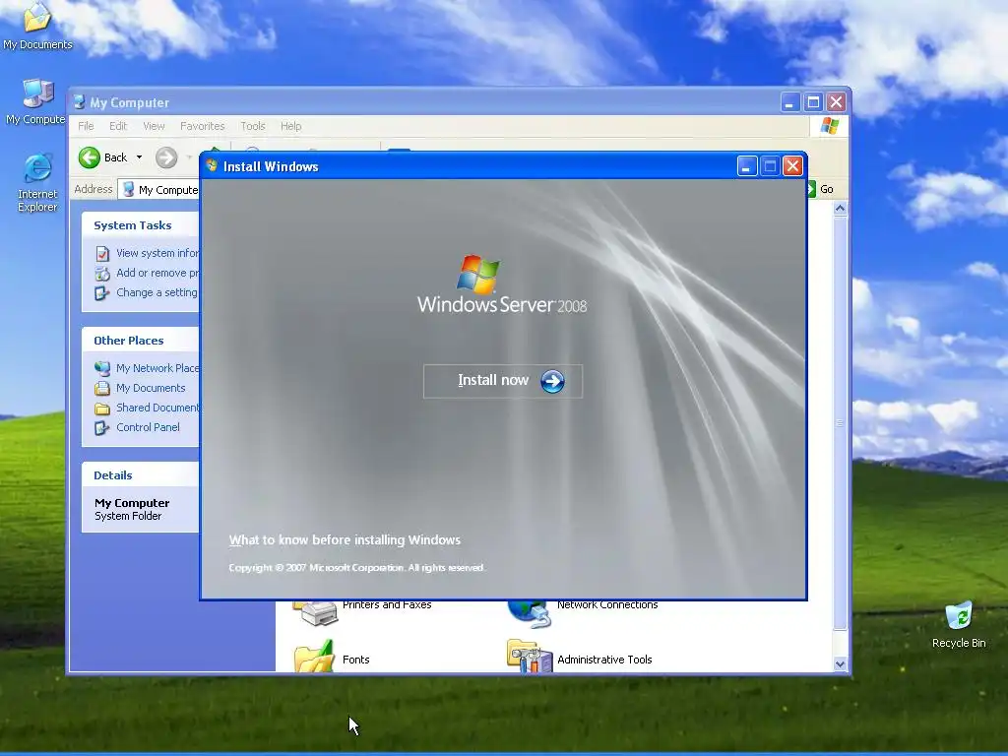This screenshot has width=1008, height=756.
Task: Select Internet Explorer desktop icon
Action: (37, 182)
